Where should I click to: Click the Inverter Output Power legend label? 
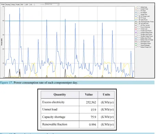tap(146, 33)
